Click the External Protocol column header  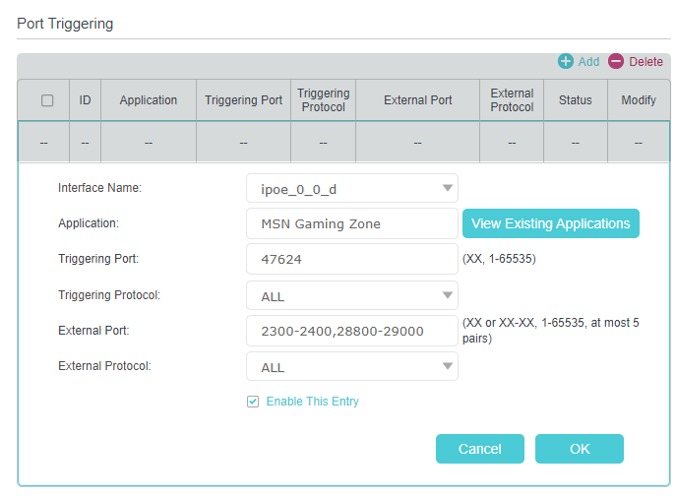(x=512, y=100)
